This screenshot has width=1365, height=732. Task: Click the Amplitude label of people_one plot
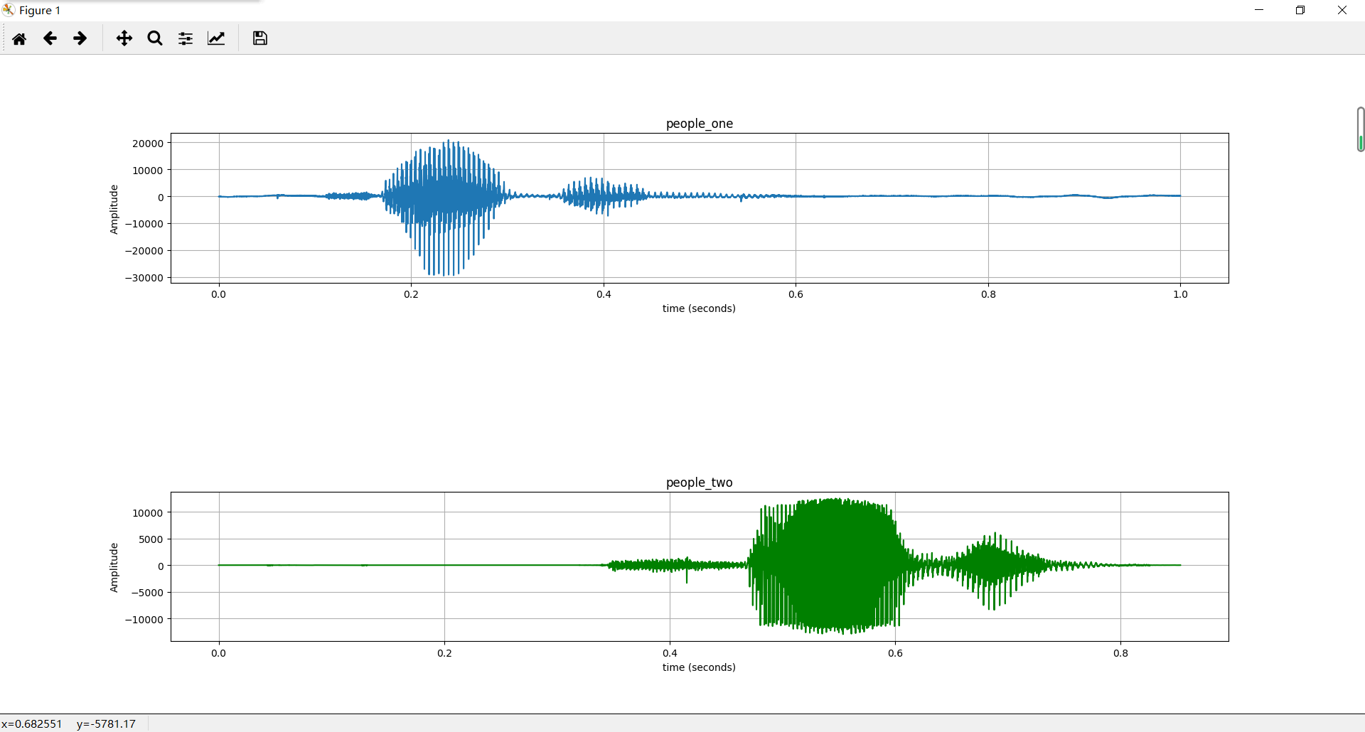coord(114,209)
